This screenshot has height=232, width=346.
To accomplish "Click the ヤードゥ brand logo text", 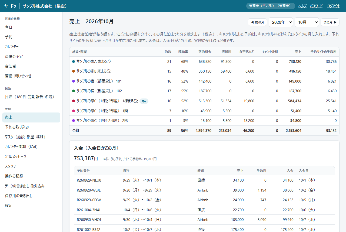I will pyautogui.click(x=10, y=6).
